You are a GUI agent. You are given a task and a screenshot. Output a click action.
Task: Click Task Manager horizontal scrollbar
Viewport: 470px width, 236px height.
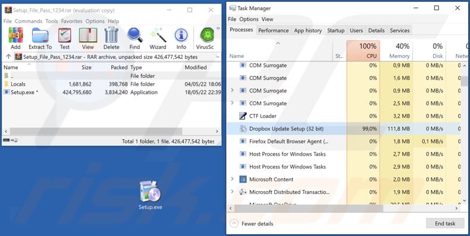tap(309, 208)
